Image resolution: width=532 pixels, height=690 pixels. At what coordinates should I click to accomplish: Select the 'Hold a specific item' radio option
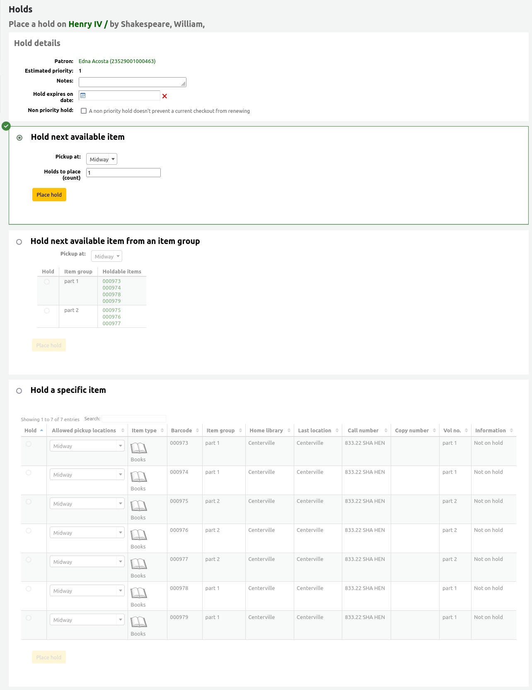pyautogui.click(x=19, y=391)
